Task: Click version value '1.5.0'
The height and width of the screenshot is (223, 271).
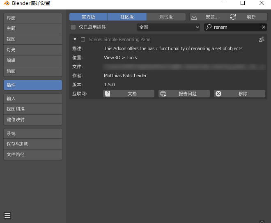Action: click(x=109, y=85)
